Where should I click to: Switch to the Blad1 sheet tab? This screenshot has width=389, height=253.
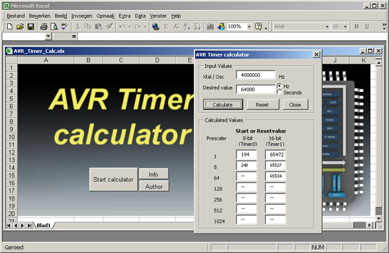[43, 225]
